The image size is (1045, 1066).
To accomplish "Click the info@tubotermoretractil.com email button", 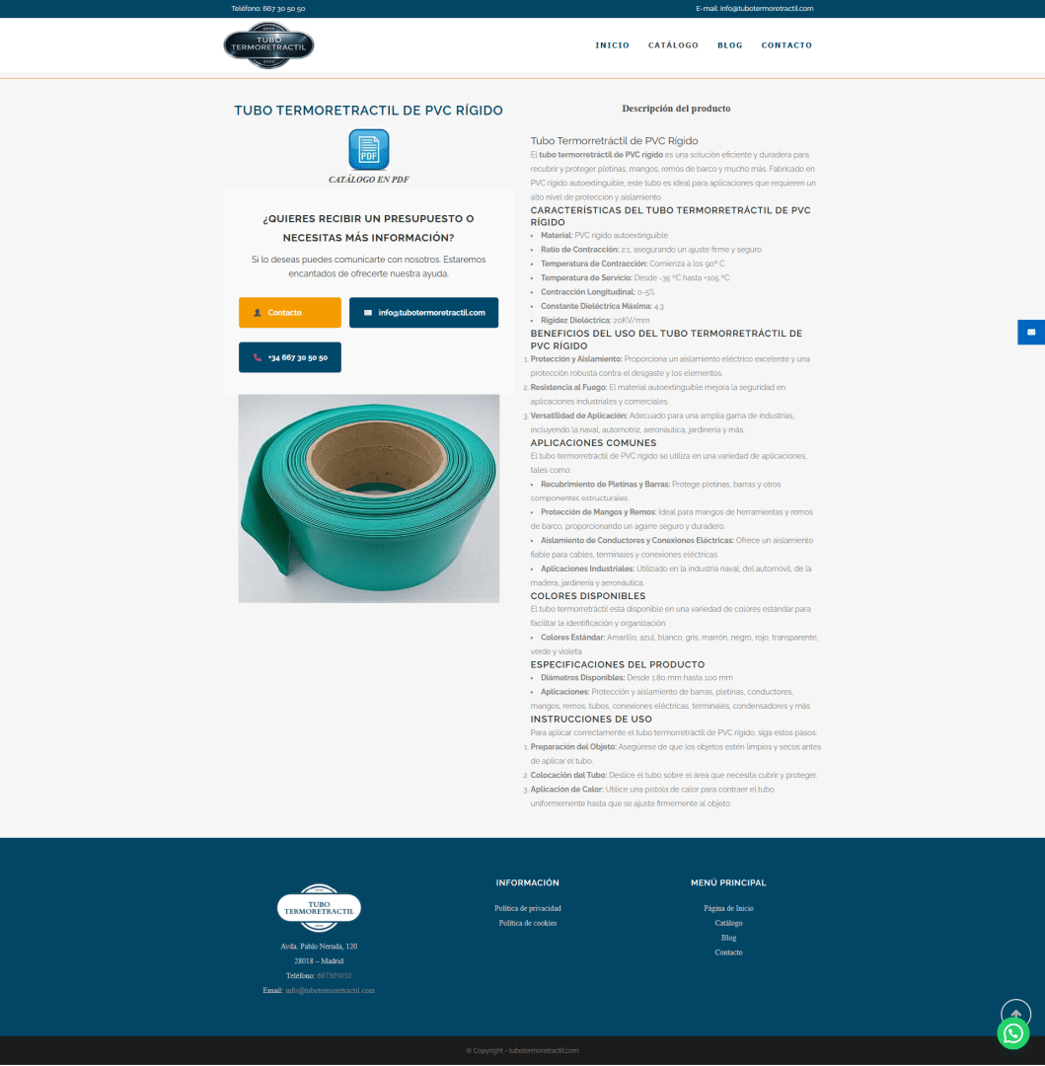I will pos(423,312).
